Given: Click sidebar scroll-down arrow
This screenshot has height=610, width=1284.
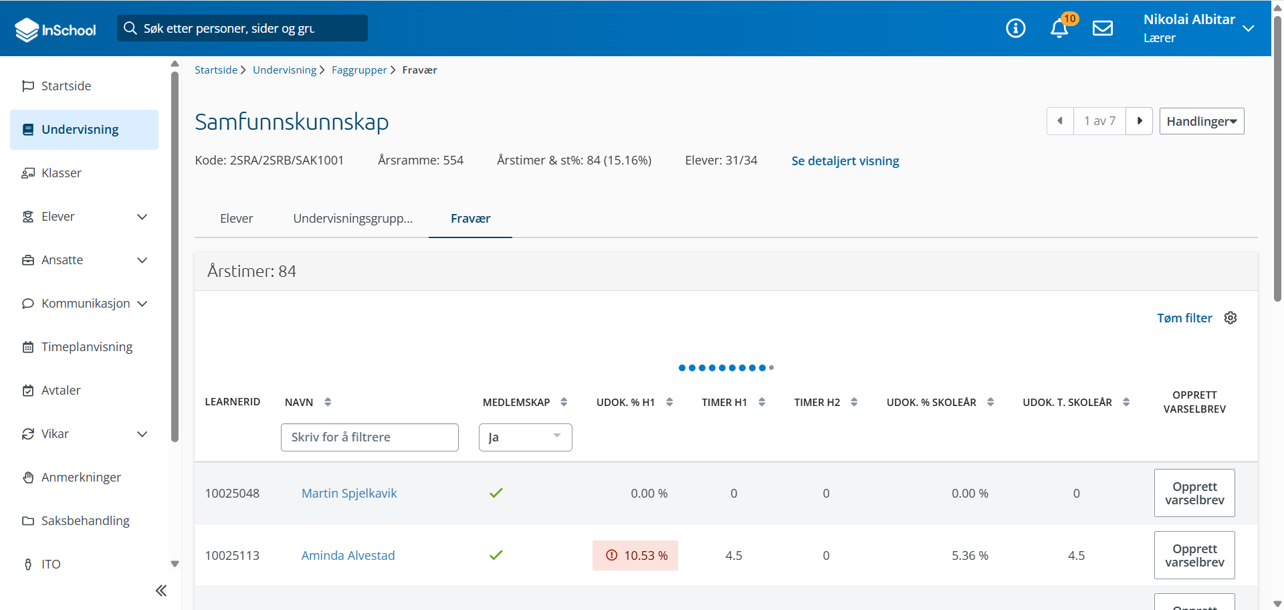Looking at the screenshot, I should [x=175, y=564].
